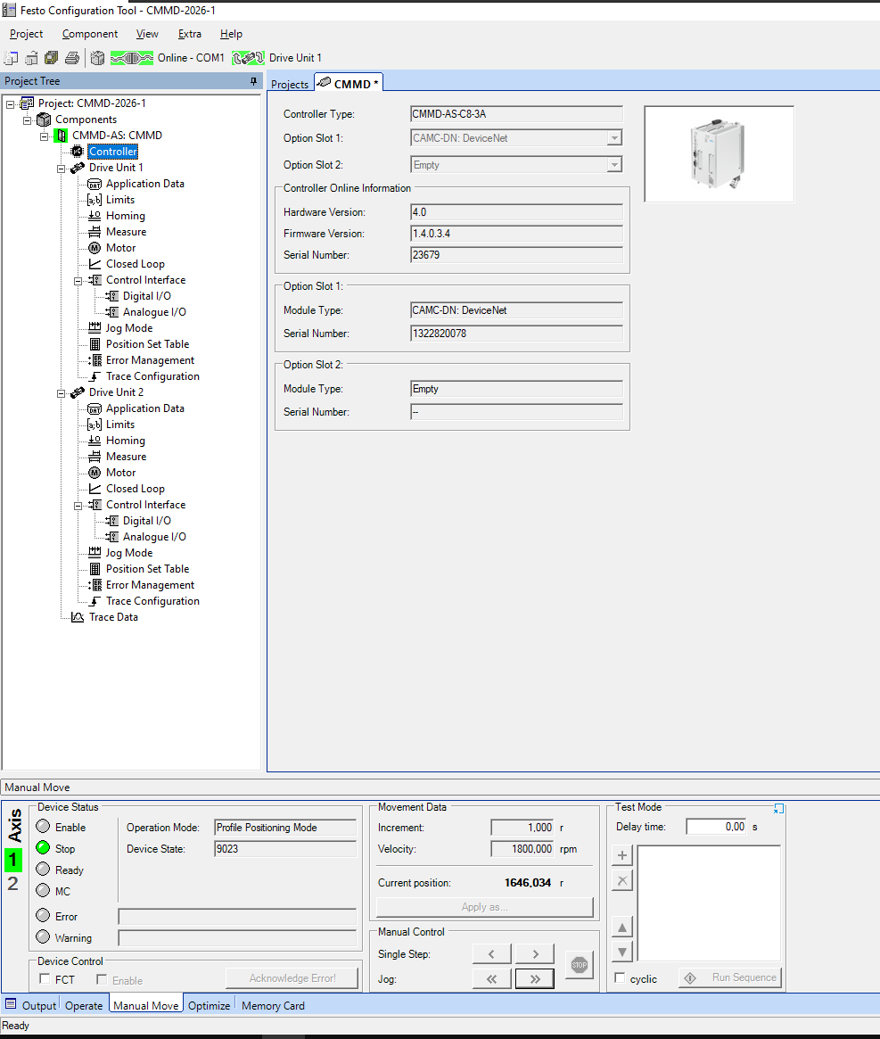Select Trace Data in the Project Tree
This screenshot has width=880, height=1039.
coord(113,617)
